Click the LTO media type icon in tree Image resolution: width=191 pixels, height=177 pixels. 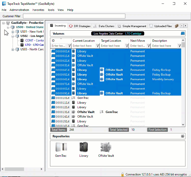[22, 45]
